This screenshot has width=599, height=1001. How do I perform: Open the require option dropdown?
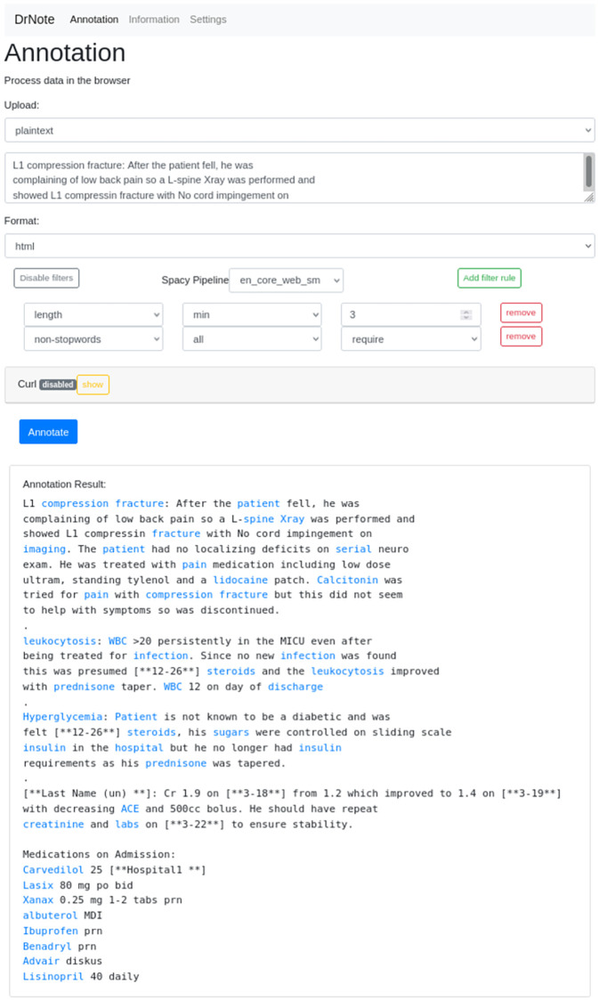coord(410,338)
